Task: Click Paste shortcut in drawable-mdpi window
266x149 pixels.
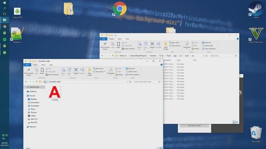Action: 52,74
